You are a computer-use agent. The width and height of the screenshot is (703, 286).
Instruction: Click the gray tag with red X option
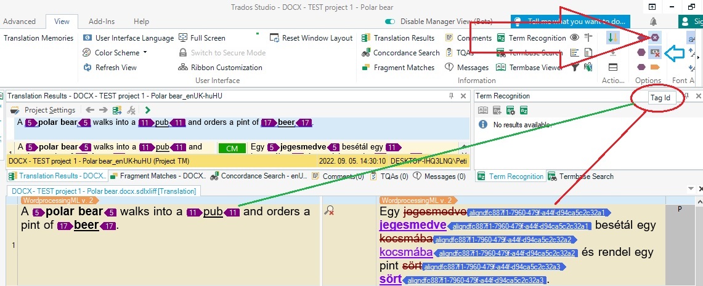[655, 53]
